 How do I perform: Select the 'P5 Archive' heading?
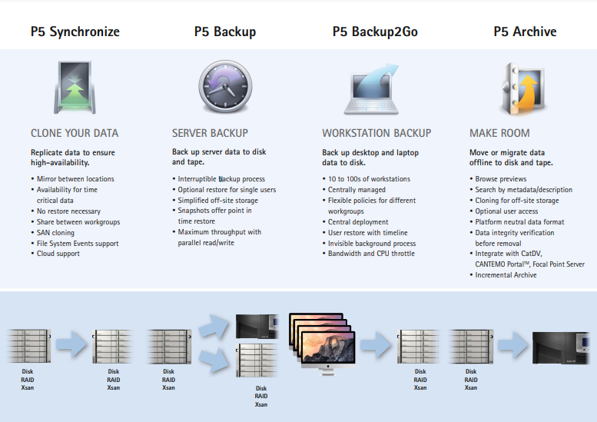coord(525,32)
